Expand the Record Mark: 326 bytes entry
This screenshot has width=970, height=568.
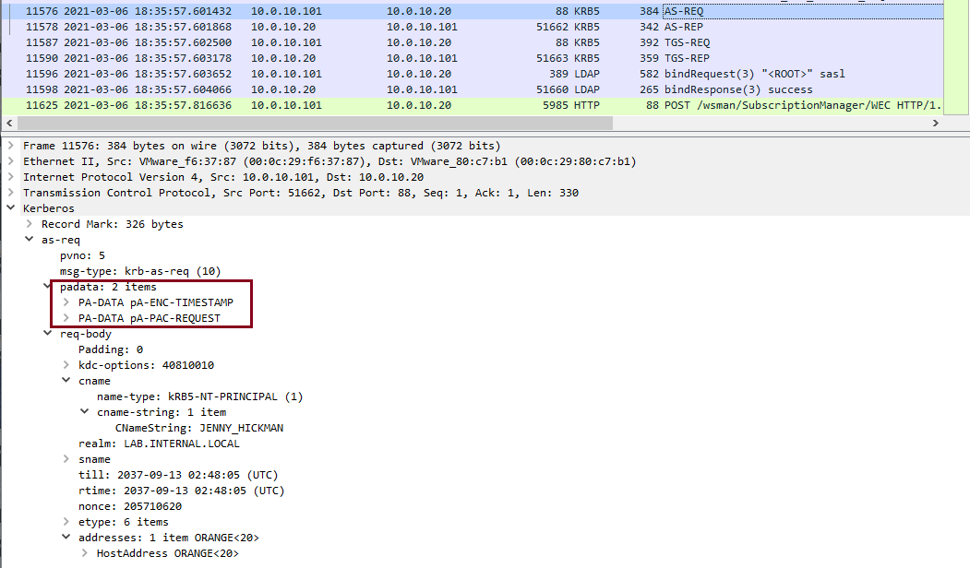30,224
